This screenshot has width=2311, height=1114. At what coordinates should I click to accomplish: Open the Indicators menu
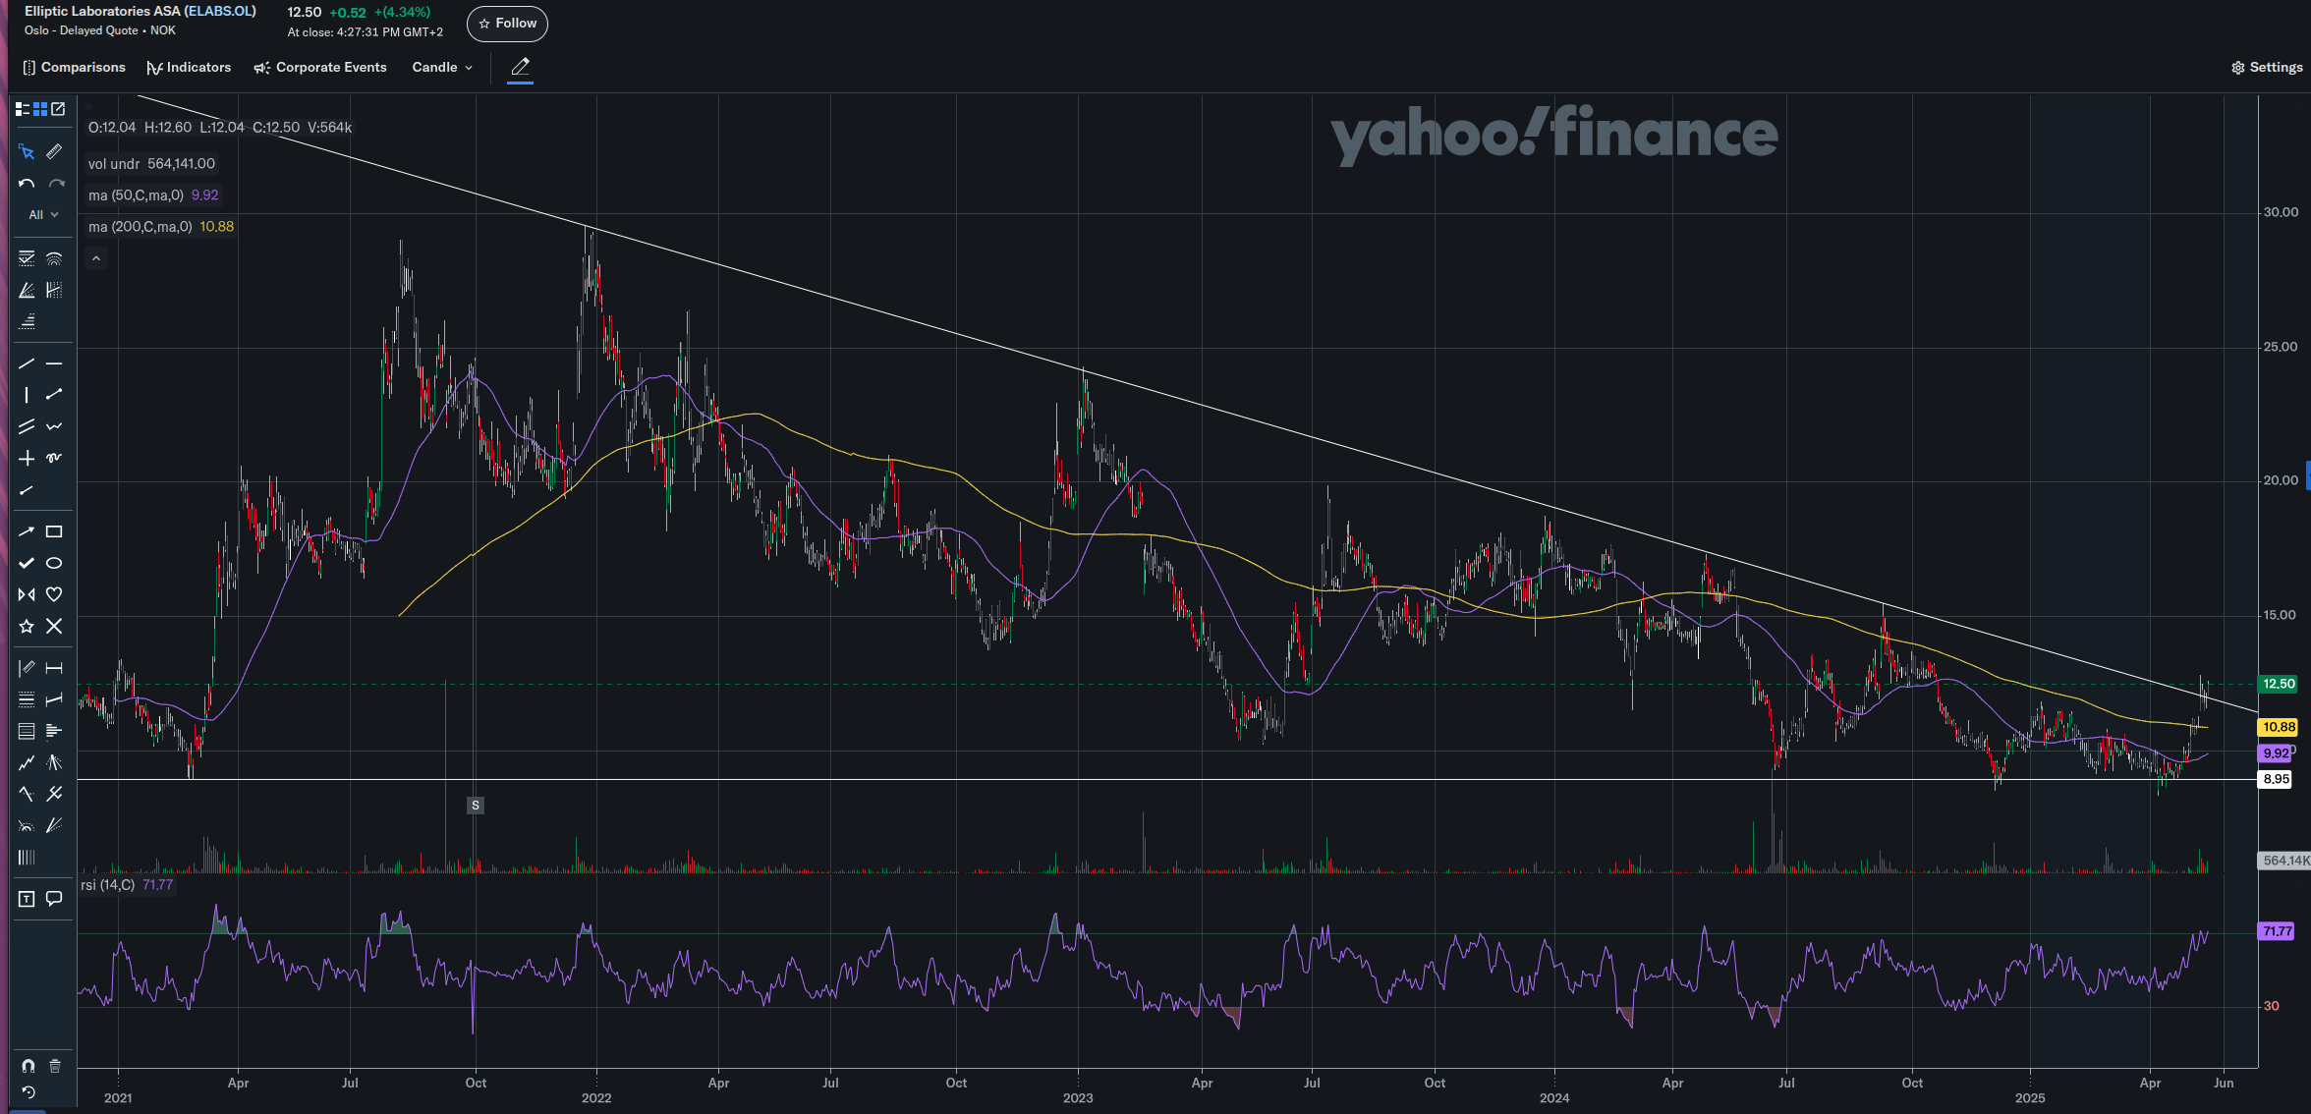189,67
